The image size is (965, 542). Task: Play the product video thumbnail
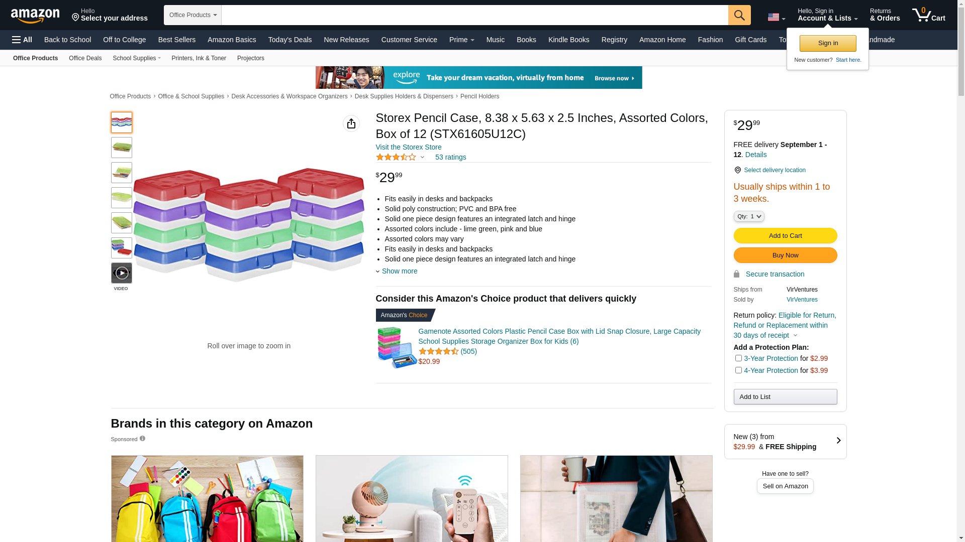[x=121, y=273]
